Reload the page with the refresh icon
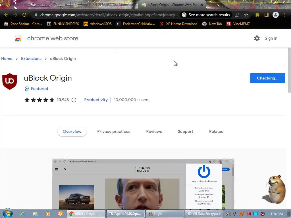Screen dimensions: 291x218 click(x=24, y=15)
